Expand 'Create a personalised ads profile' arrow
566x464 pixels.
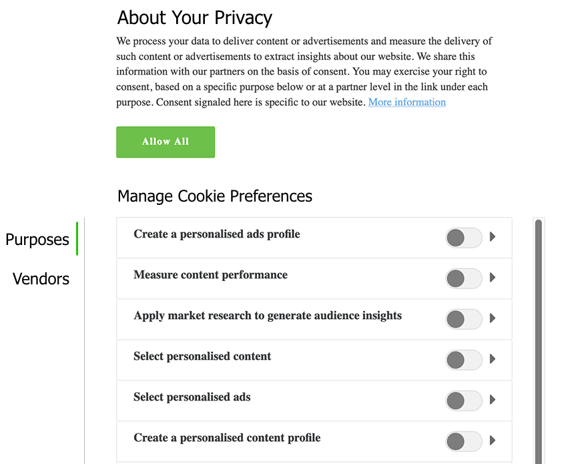493,237
